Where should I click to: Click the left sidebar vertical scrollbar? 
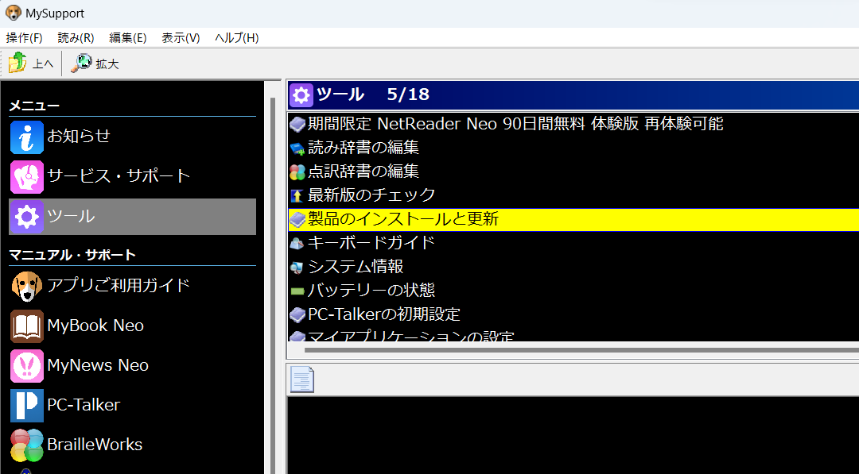pyautogui.click(x=273, y=284)
